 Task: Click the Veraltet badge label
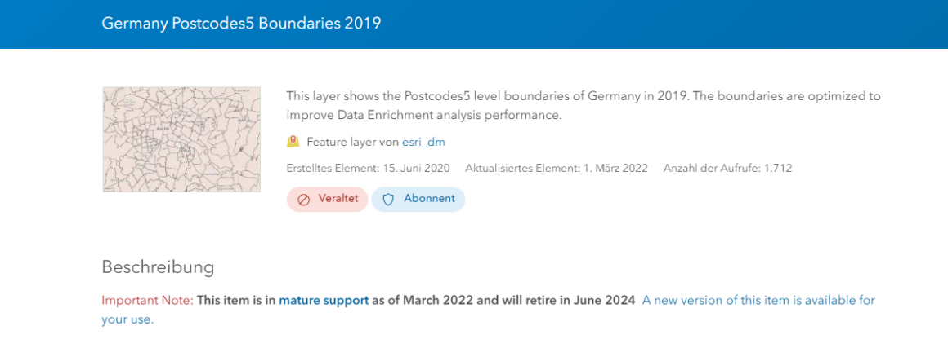(338, 199)
